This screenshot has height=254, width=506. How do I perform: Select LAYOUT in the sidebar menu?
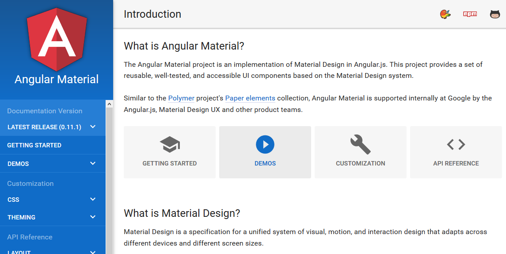[19, 252]
